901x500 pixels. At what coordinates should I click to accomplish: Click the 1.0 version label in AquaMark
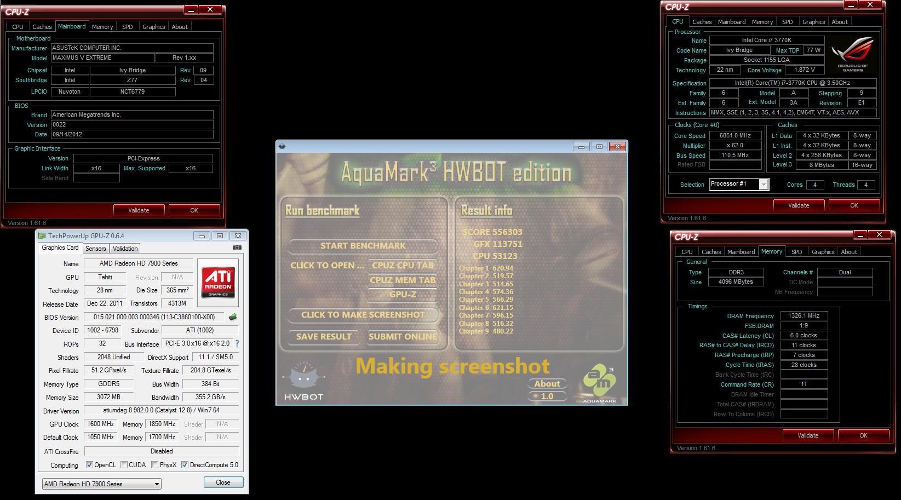click(547, 396)
